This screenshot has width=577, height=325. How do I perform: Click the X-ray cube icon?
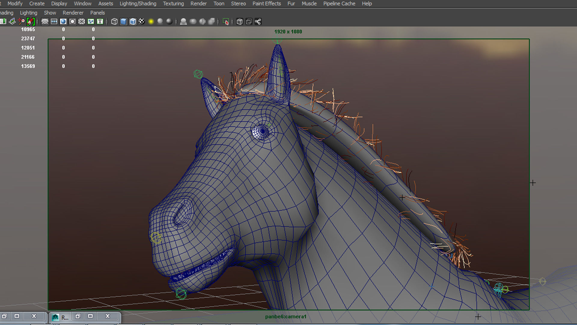coord(240,21)
